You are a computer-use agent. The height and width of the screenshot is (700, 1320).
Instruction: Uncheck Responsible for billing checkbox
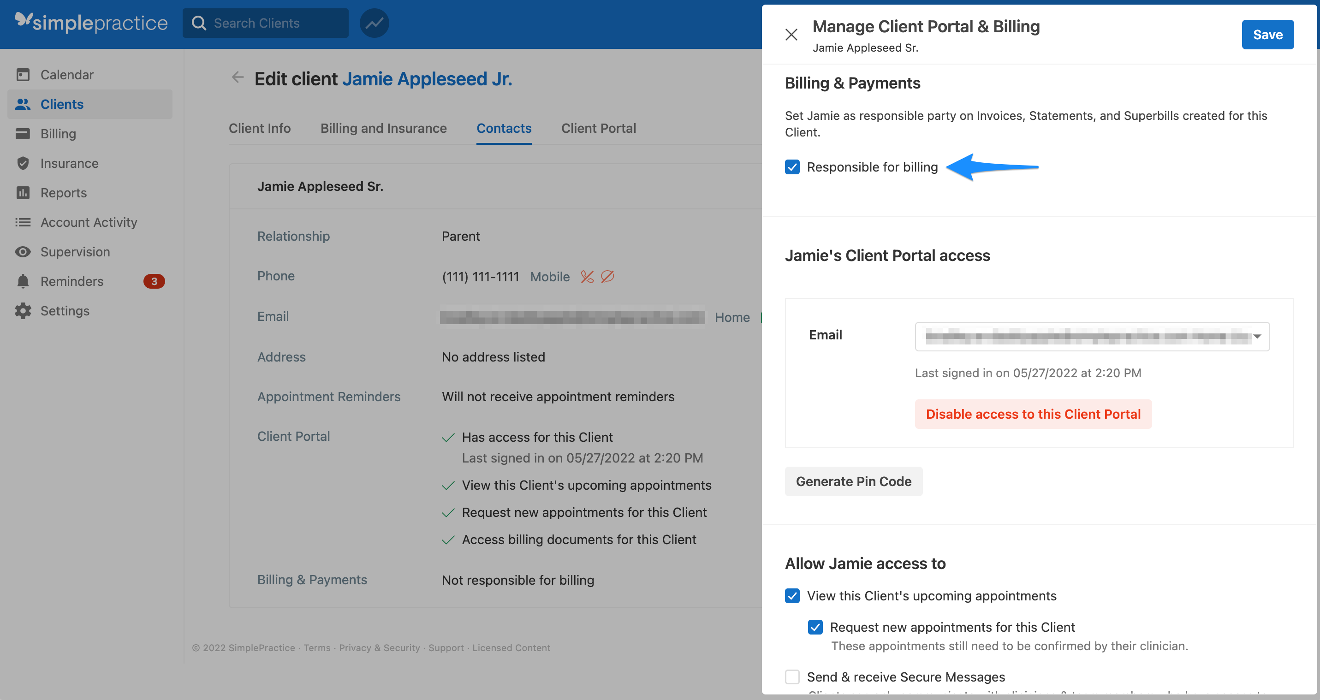(792, 167)
